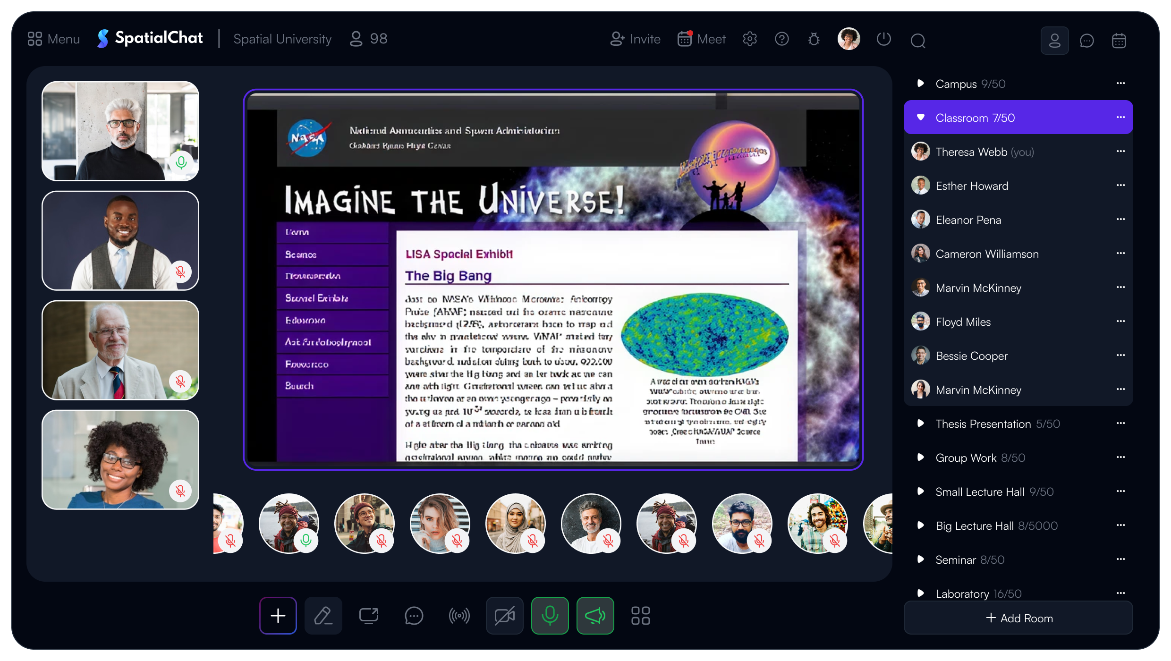The height and width of the screenshot is (661, 1171).
Task: Open the three-dot menu for Campus
Action: pos(1121,84)
